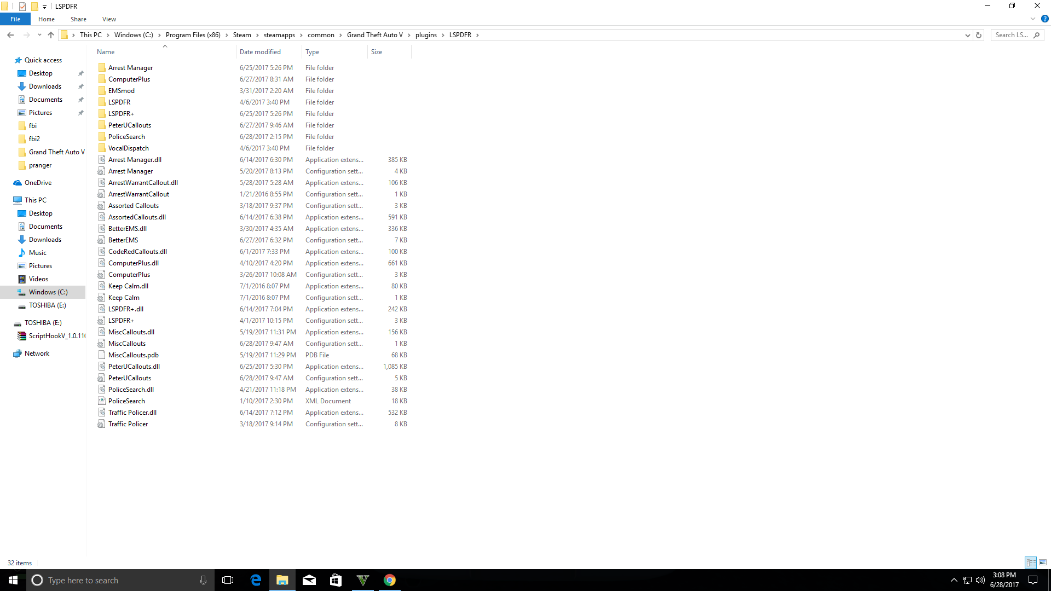Image resolution: width=1051 pixels, height=591 pixels.
Task: Select the PeterUCallouts.dll file
Action: pyautogui.click(x=134, y=367)
